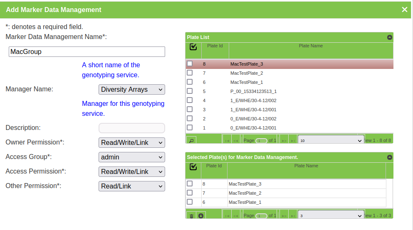Check the box for MacTestPlate_2 in Plate List
The height and width of the screenshot is (230, 413).
[190, 73]
